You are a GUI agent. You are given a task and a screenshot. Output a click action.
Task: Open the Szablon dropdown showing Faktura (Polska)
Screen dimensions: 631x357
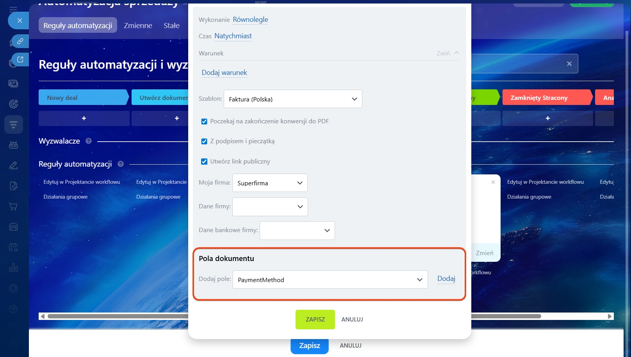point(293,99)
